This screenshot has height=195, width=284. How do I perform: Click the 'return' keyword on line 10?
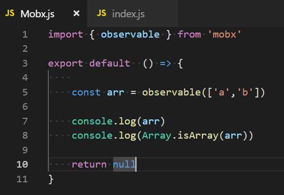pyautogui.click(x=89, y=165)
